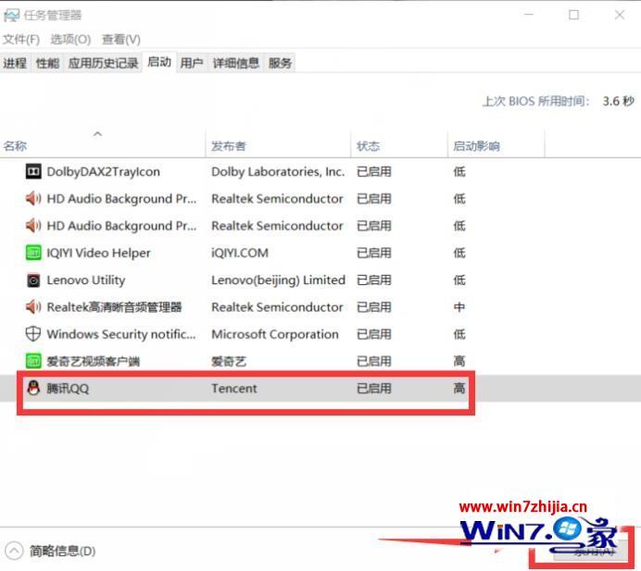
Task: Click the 高 impact value in the 爱奇艺视频客户端 row
Action: click(459, 362)
